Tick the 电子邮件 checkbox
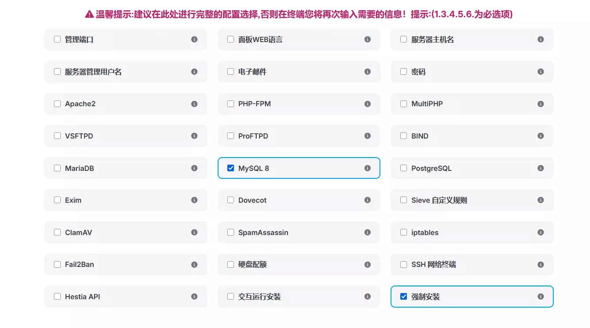Screen dimensions: 590x328 (x=230, y=72)
